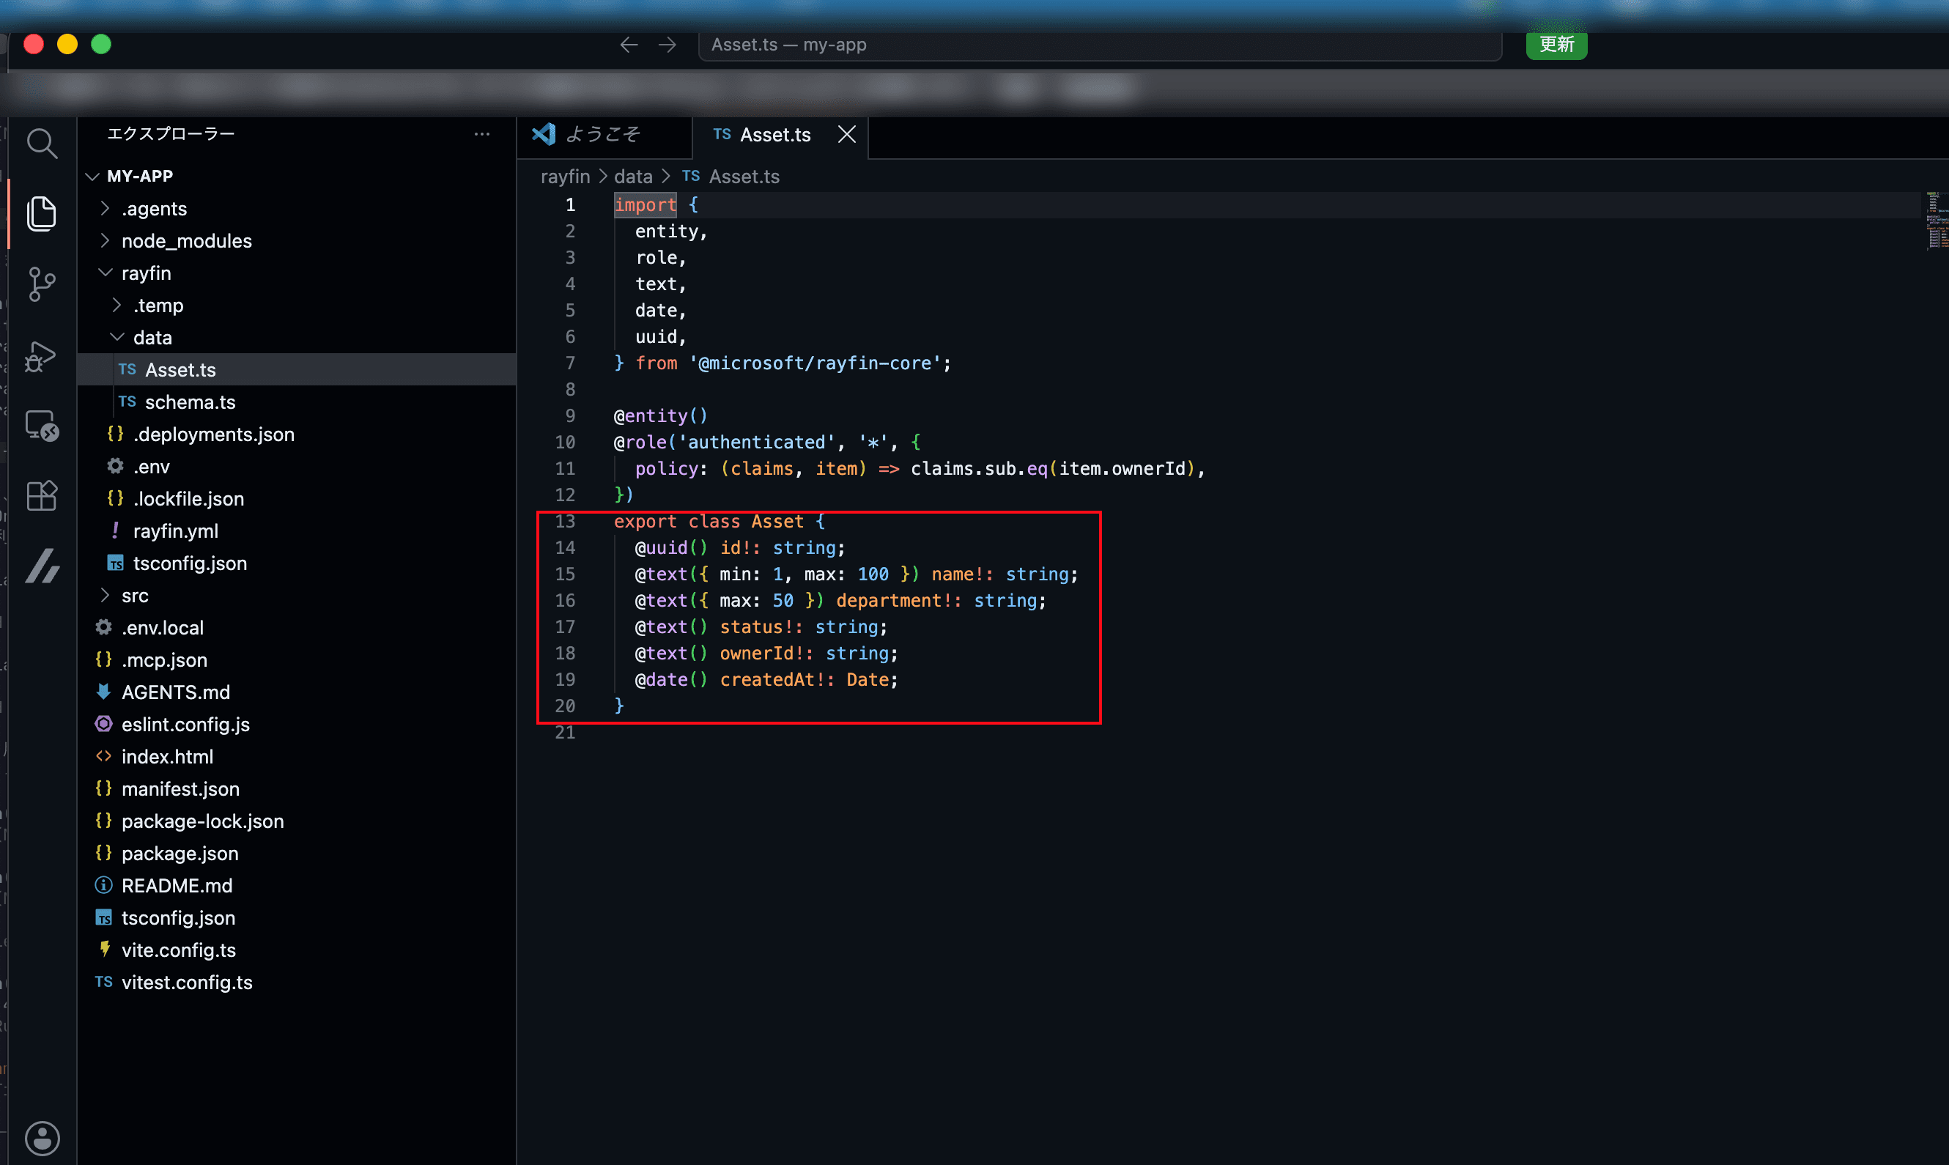Go forward with the right arrow
This screenshot has width=1949, height=1165.
667,45
